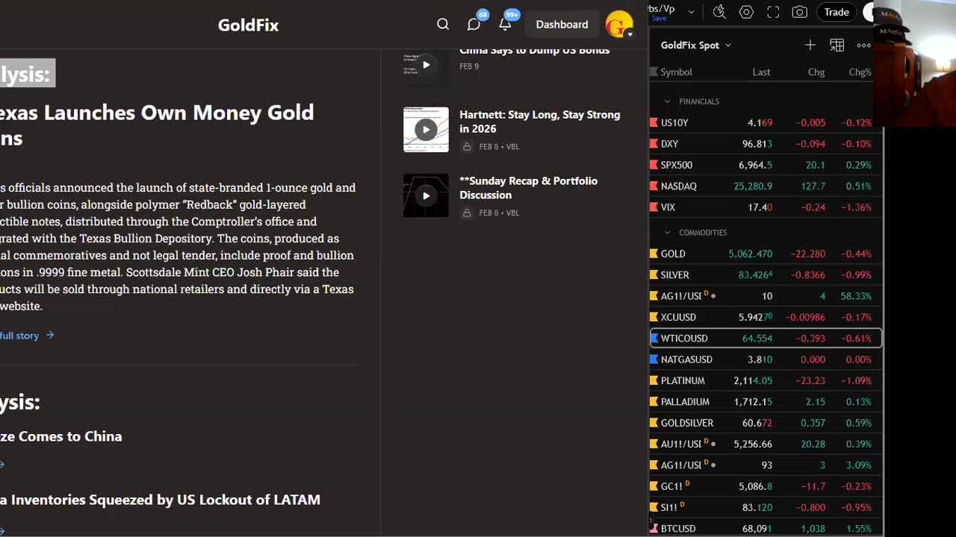The width and height of the screenshot is (956, 537).
Task: Sort the watchlist by the Symbol column
Action: click(676, 72)
